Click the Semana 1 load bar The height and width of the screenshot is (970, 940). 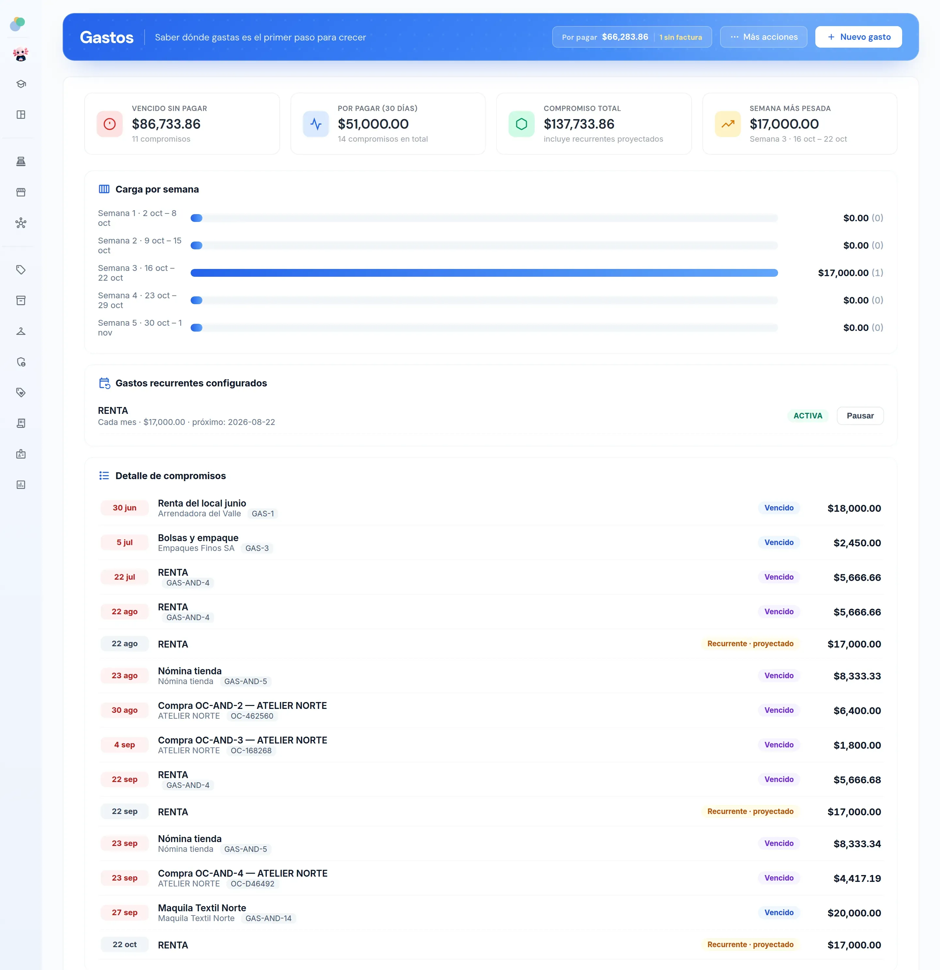tap(484, 218)
